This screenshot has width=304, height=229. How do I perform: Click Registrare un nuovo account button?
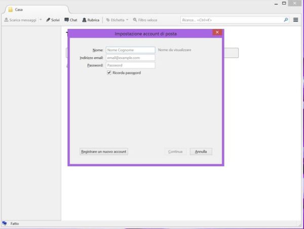click(104, 151)
